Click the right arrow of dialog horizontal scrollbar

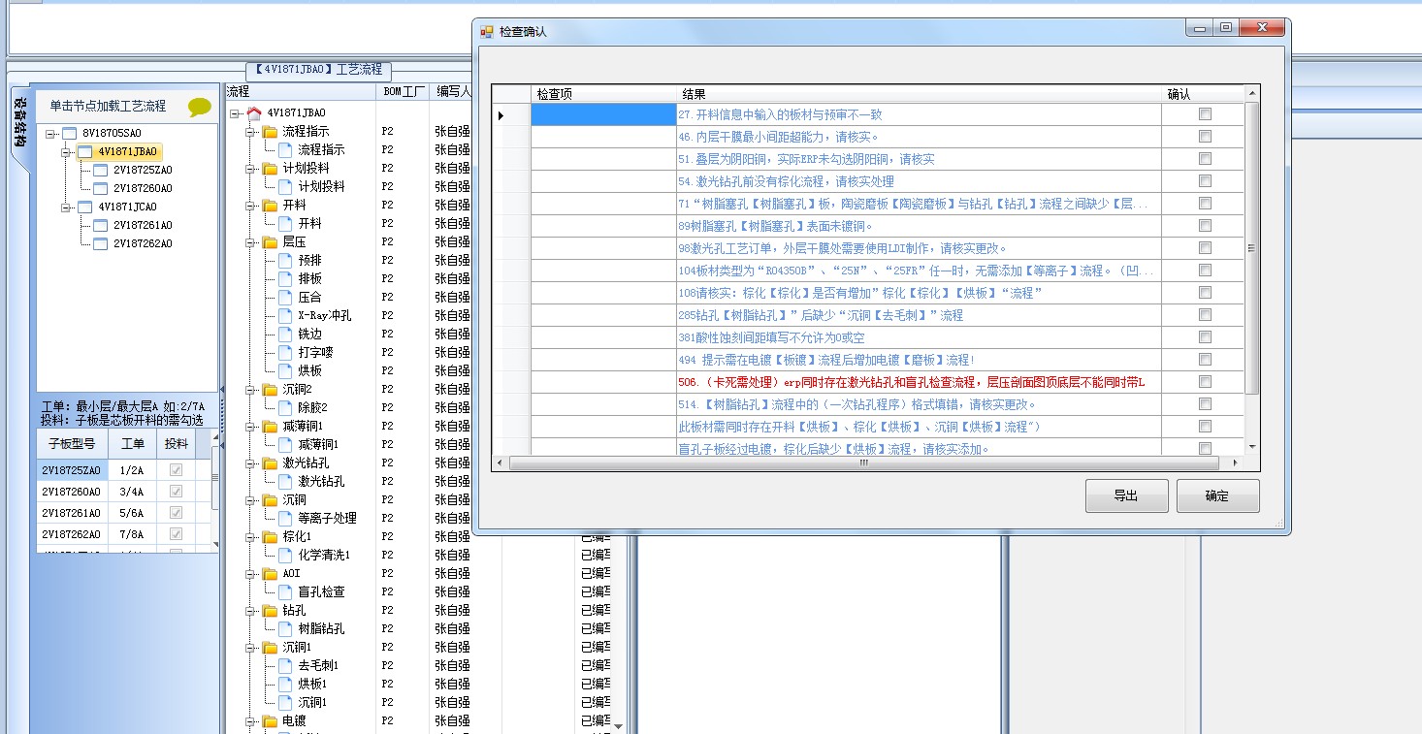[x=1236, y=463]
